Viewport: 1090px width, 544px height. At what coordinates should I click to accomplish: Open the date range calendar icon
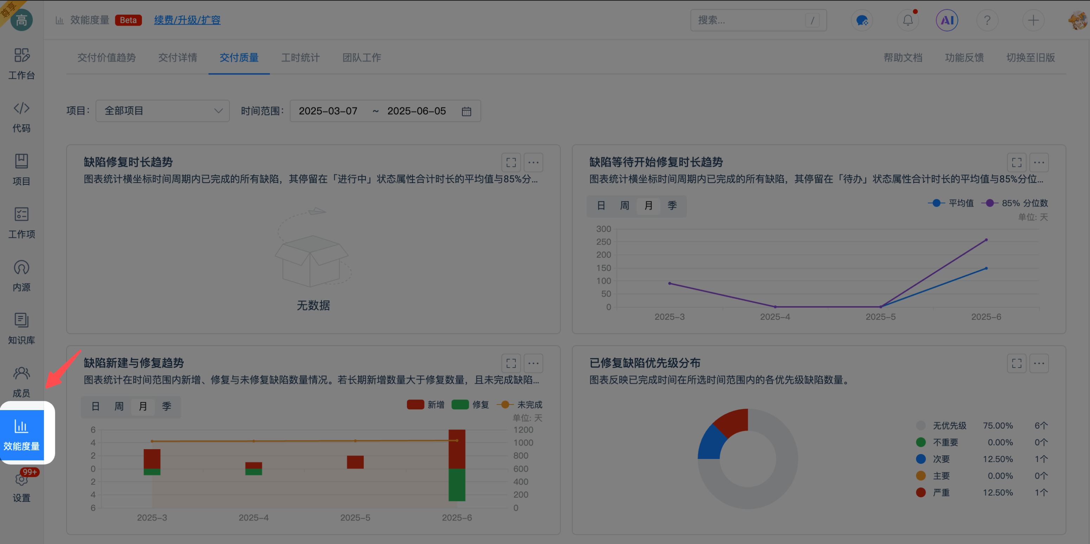(466, 111)
